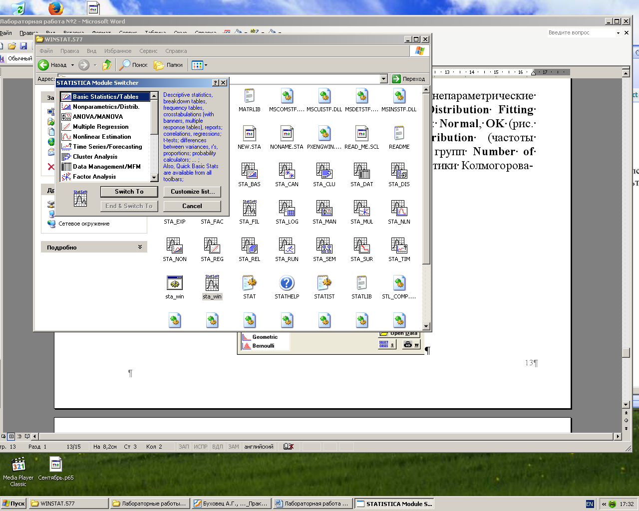Screen dimensions: 639x511
Task: Open the Справка menu in Explorer
Action: tap(176, 51)
